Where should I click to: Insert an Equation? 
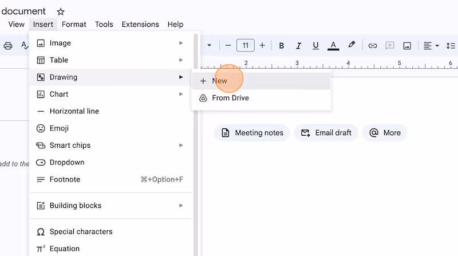coord(111,249)
